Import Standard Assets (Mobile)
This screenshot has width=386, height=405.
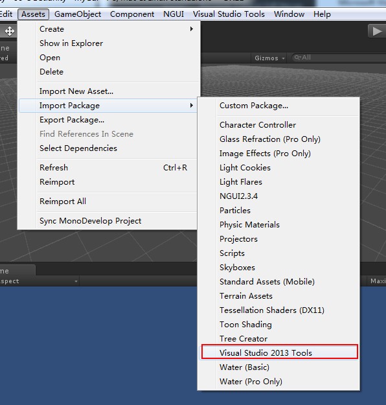[x=279, y=281]
